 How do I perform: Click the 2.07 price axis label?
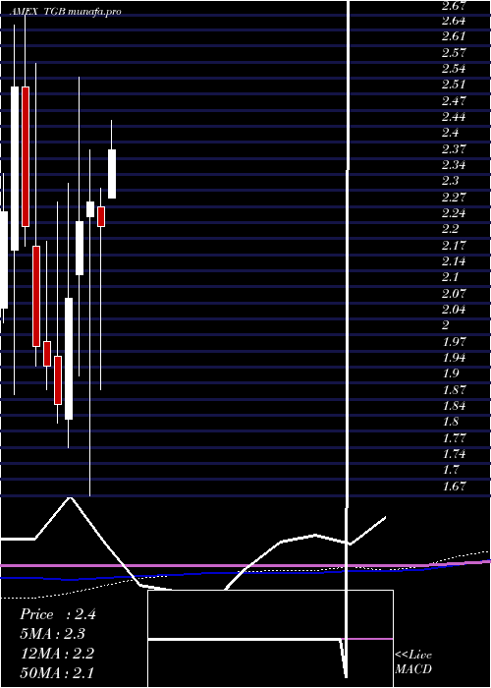tap(454, 294)
